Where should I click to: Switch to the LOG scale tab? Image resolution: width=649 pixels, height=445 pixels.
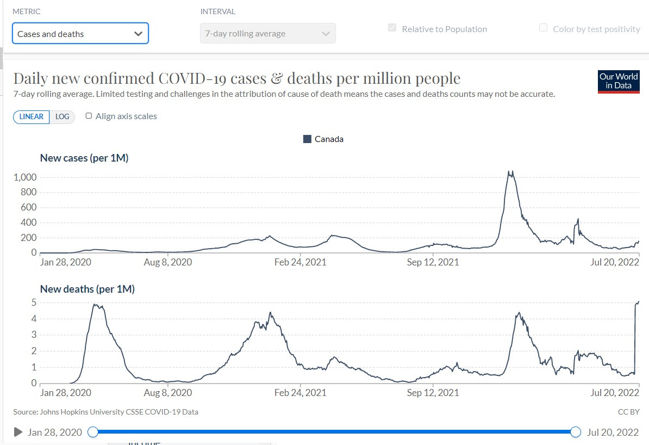pyautogui.click(x=63, y=116)
